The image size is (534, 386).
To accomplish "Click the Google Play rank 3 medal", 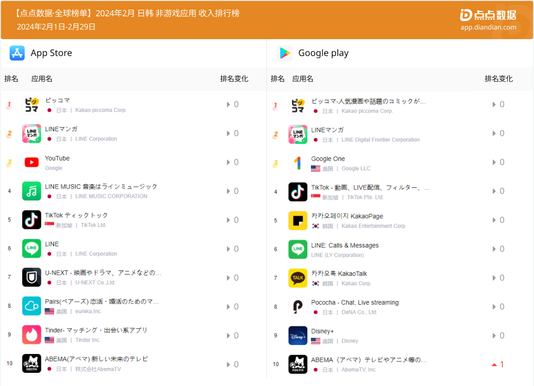I will point(275,164).
